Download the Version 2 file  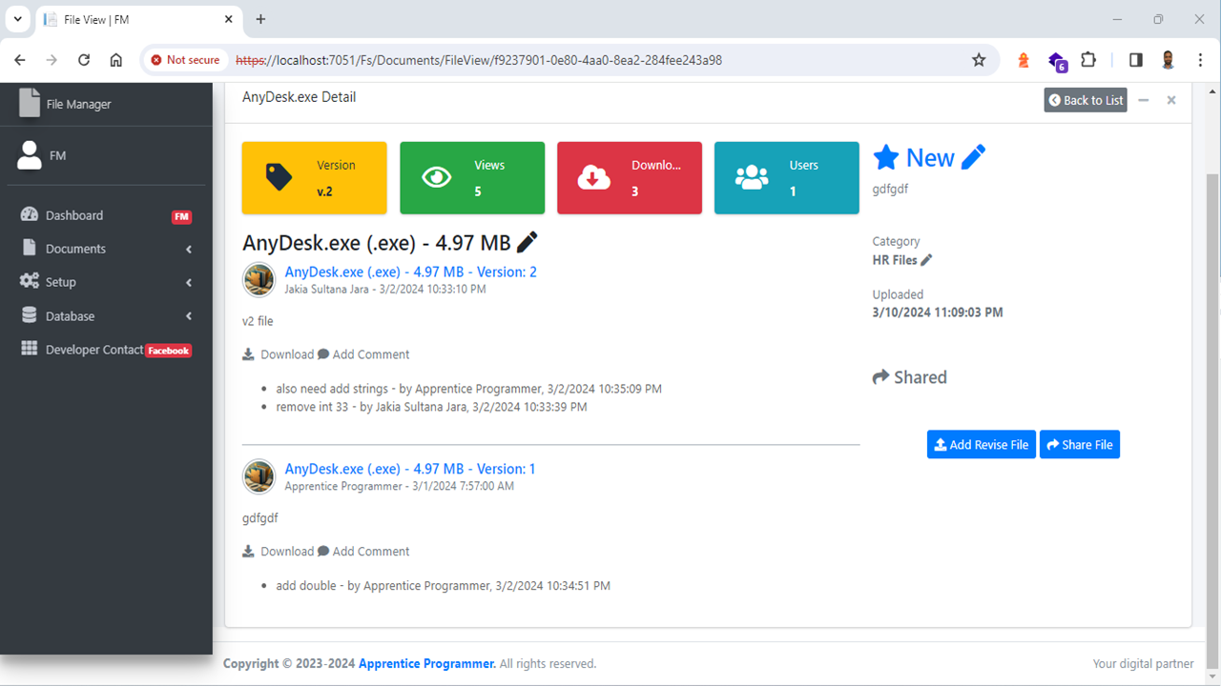(279, 354)
